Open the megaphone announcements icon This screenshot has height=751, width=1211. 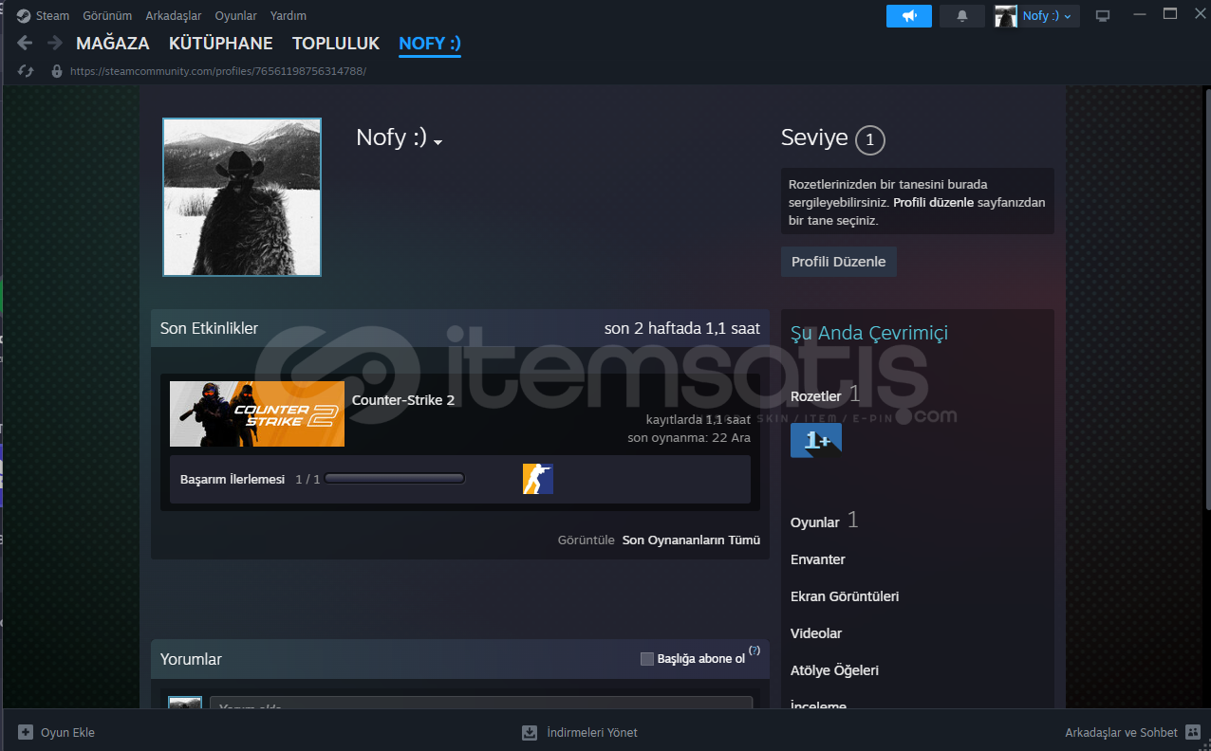(x=908, y=16)
